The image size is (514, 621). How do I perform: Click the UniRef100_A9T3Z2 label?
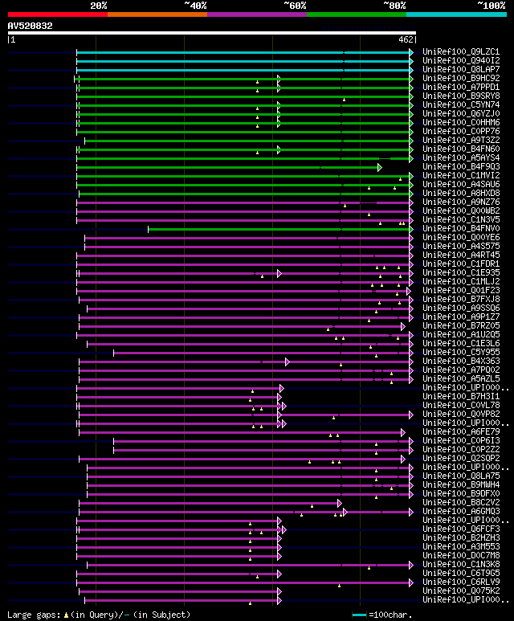pos(461,141)
